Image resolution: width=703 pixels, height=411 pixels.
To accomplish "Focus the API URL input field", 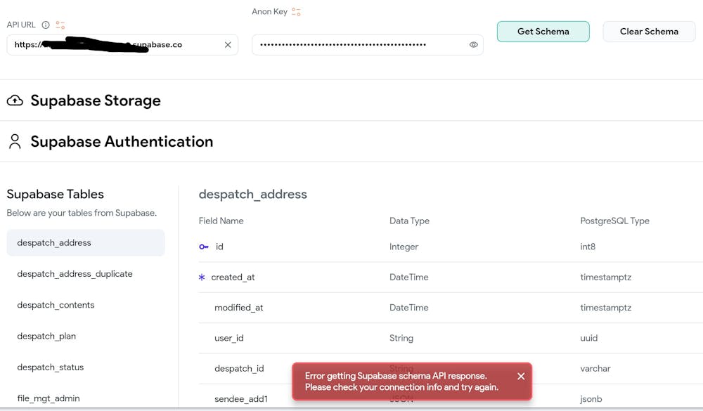I will [122, 45].
